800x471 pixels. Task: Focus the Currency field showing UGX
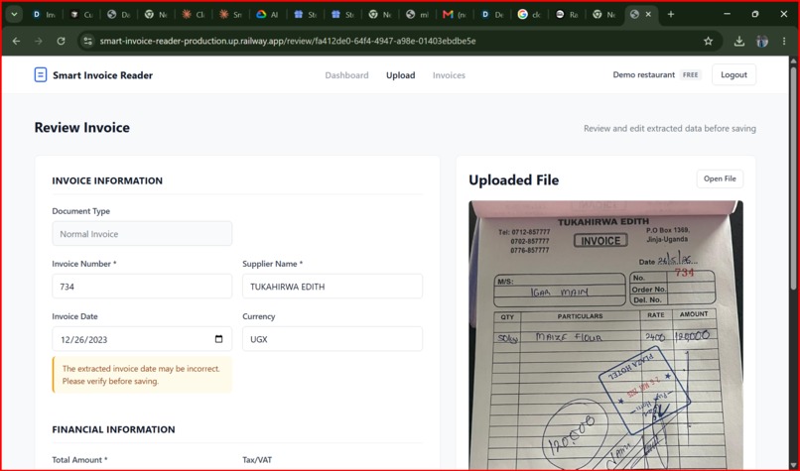pyautogui.click(x=333, y=339)
